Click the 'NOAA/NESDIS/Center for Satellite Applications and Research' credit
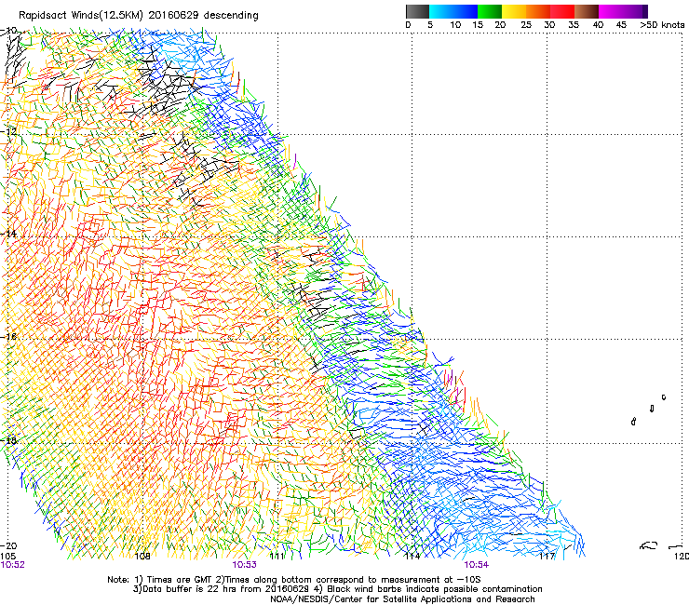The image size is (689, 605). click(402, 599)
